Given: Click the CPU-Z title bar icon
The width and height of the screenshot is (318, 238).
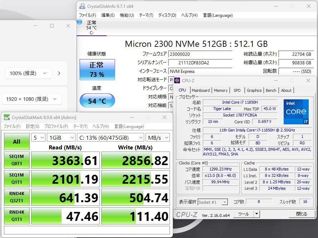Looking at the screenshot, I should click(177, 80).
